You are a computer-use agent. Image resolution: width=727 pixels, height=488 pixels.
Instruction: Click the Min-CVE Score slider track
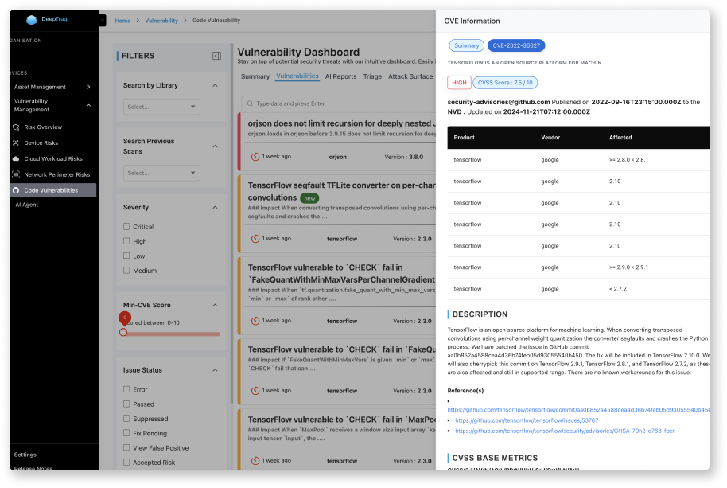click(x=172, y=334)
